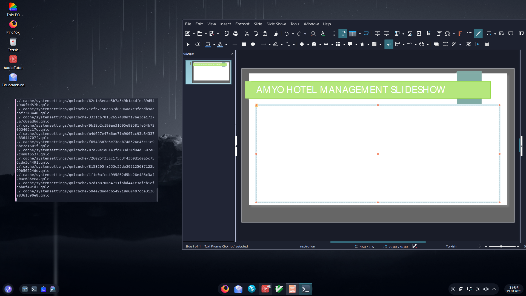Select the Rectangle shape tool
The image size is (526, 296).
[244, 44]
